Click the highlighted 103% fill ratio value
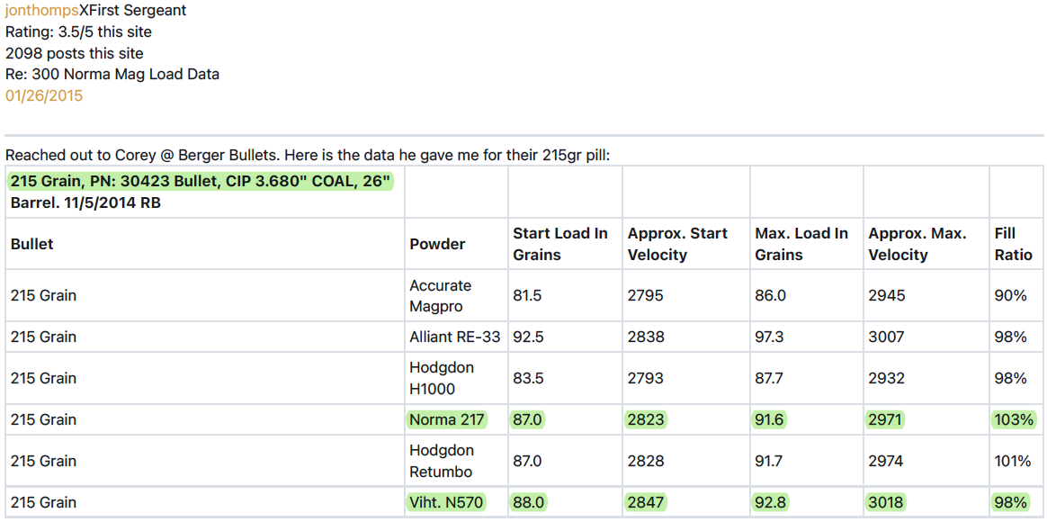1047x522 pixels. tap(1012, 419)
